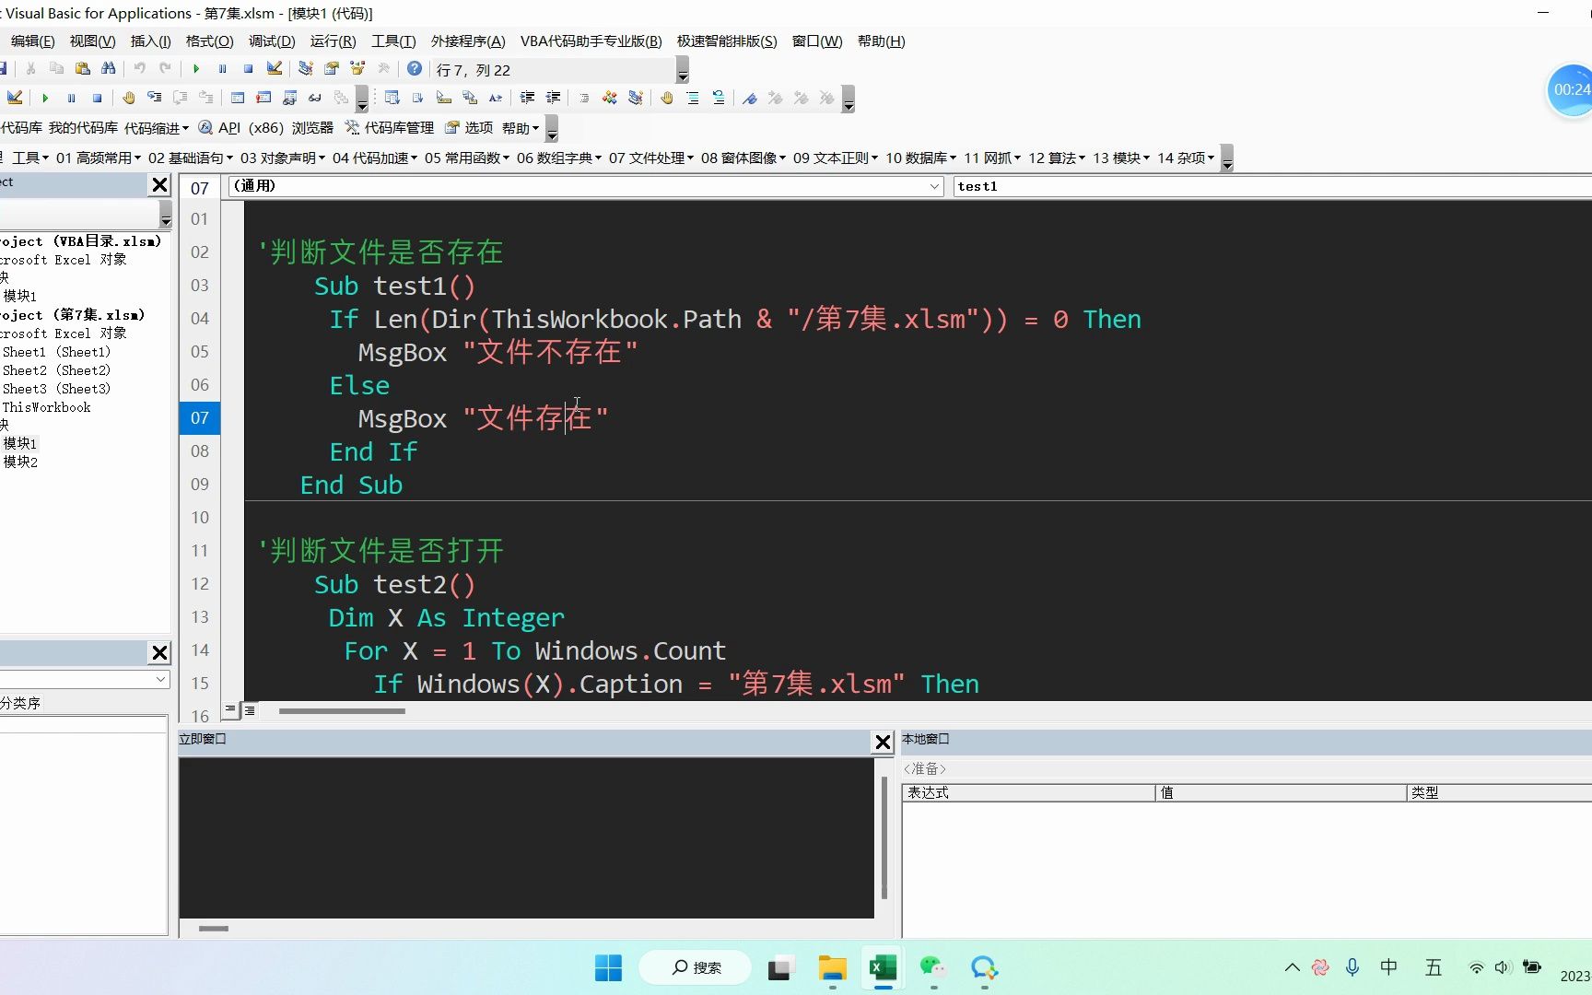Select ThisWorkbook in the project tree
The width and height of the screenshot is (1592, 995).
(x=46, y=406)
